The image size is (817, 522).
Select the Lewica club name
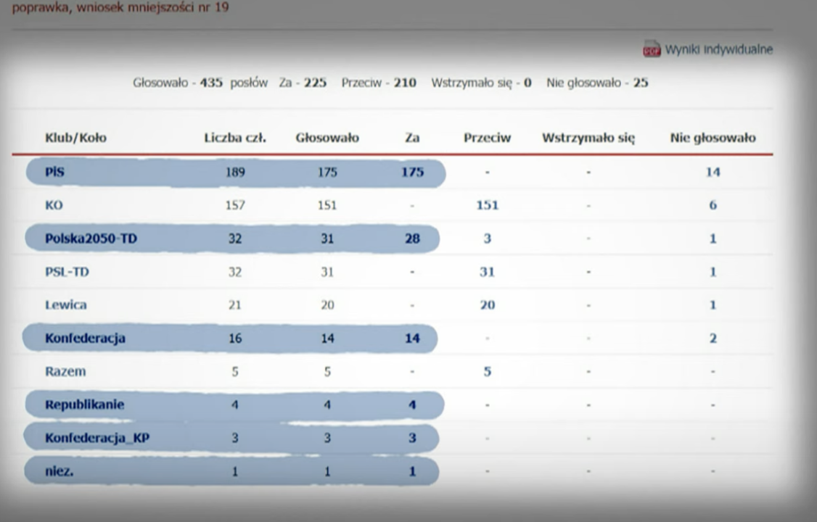(x=65, y=305)
